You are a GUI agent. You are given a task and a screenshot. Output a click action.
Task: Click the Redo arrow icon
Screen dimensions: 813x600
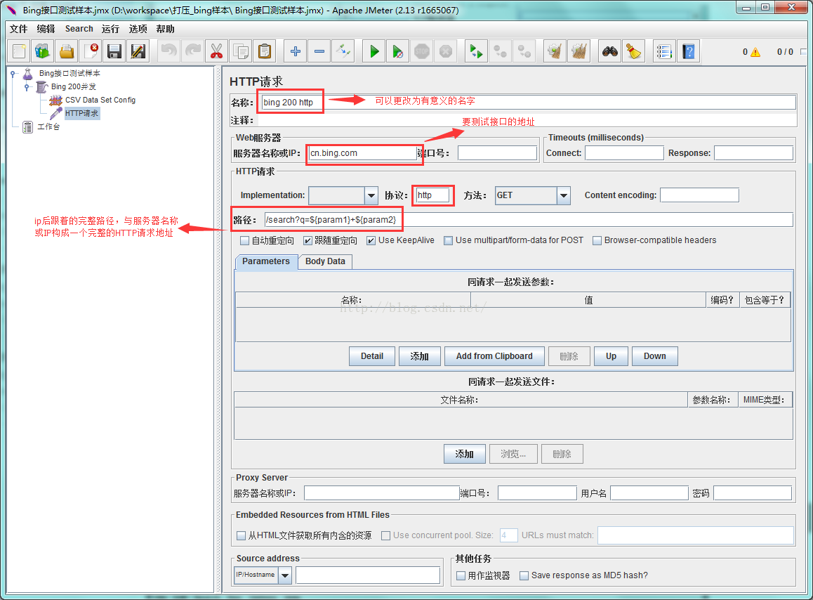(x=193, y=51)
